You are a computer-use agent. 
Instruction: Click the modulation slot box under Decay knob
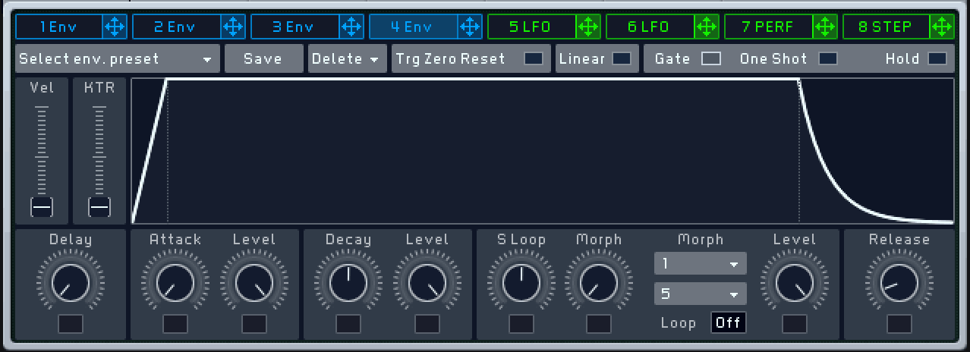[x=348, y=324]
